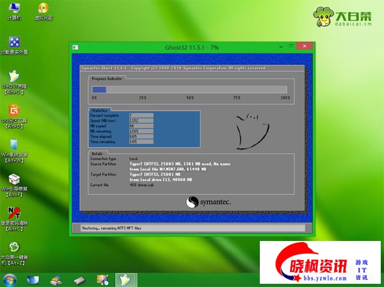Click the stacked-pages icon in taskbar

(56, 279)
